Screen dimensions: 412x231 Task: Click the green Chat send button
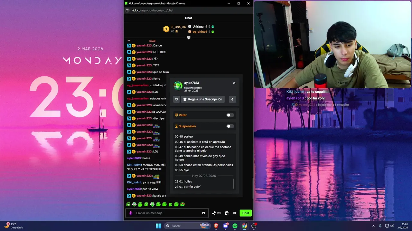pos(246,213)
